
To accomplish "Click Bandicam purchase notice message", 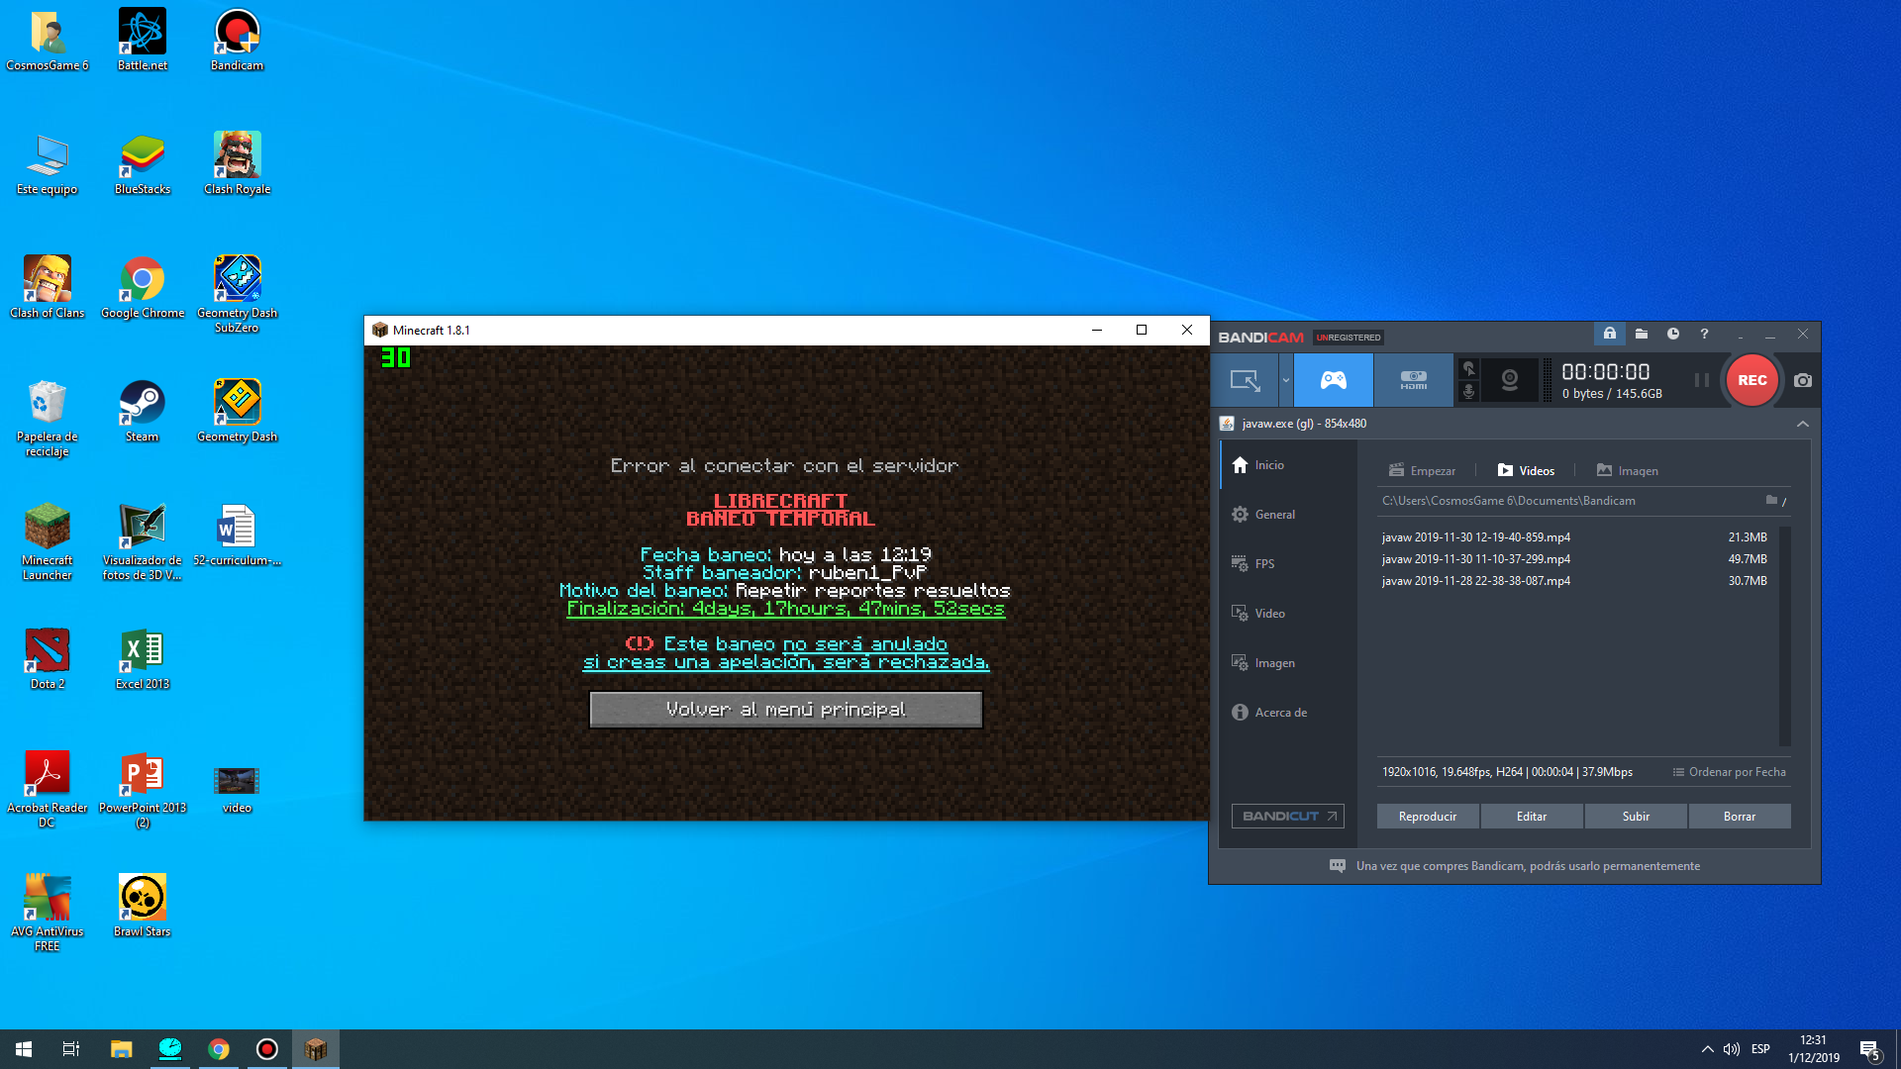I will [x=1515, y=866].
